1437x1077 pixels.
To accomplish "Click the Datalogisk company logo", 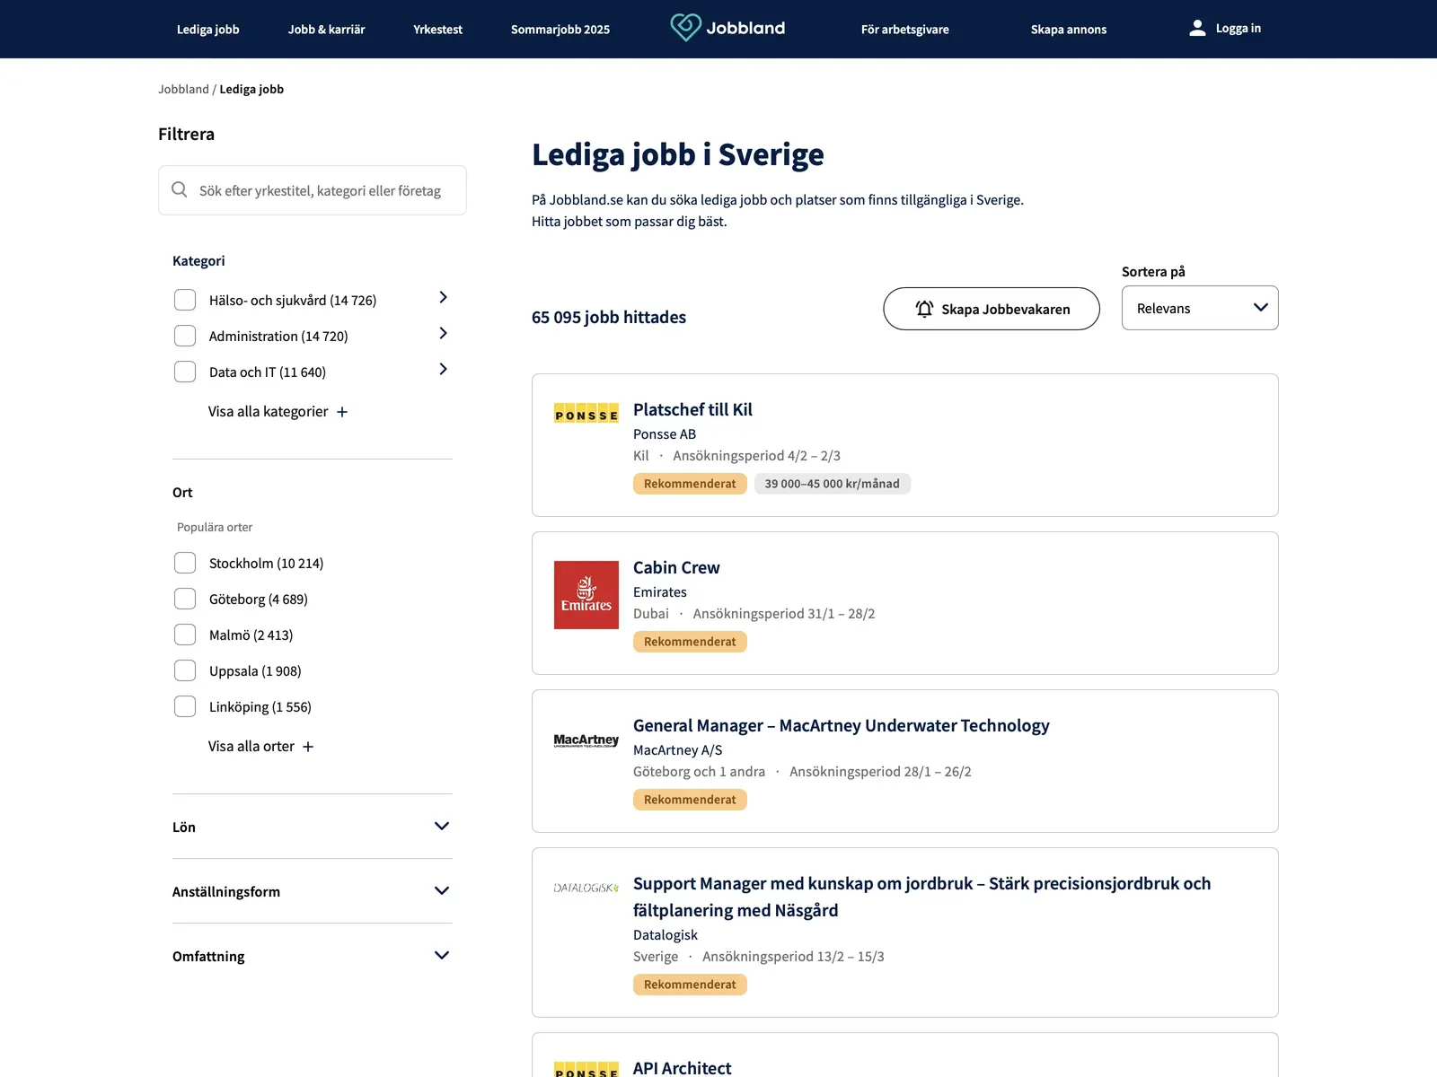I will pos(586,888).
